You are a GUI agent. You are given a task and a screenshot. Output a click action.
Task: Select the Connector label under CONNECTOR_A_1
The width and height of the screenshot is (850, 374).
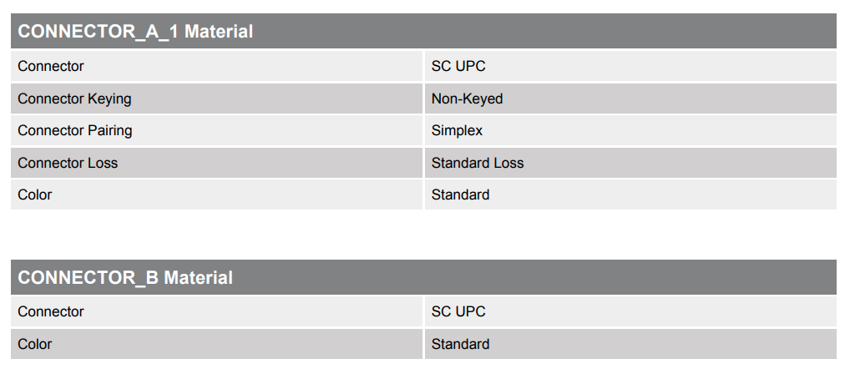click(x=51, y=66)
